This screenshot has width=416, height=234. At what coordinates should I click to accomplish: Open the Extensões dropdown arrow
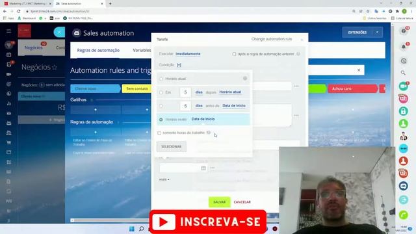click(x=377, y=32)
